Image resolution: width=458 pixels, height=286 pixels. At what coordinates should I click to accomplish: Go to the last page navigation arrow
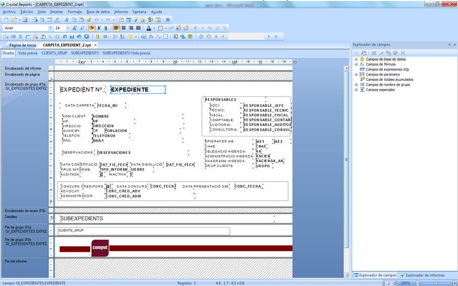tap(276, 36)
